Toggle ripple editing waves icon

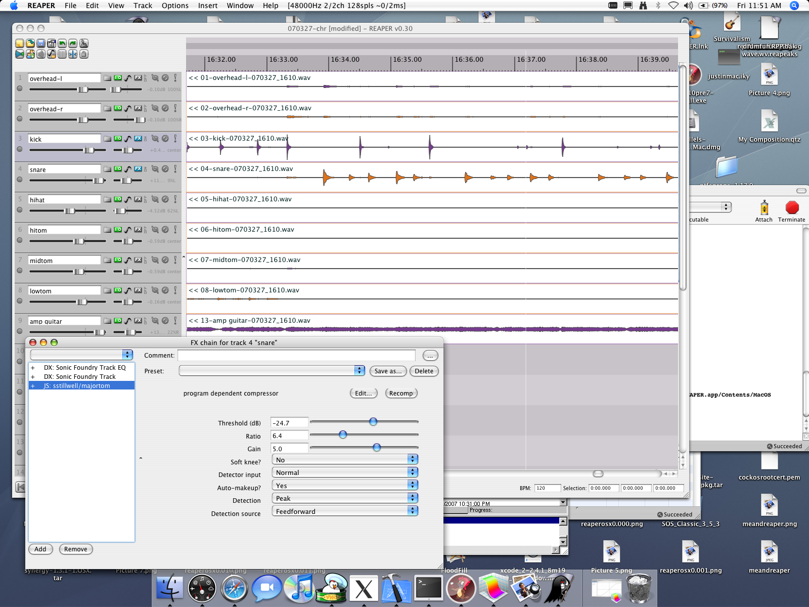coord(41,54)
